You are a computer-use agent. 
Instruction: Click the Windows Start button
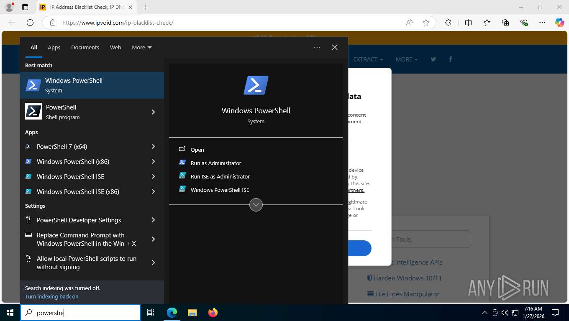[x=10, y=313]
